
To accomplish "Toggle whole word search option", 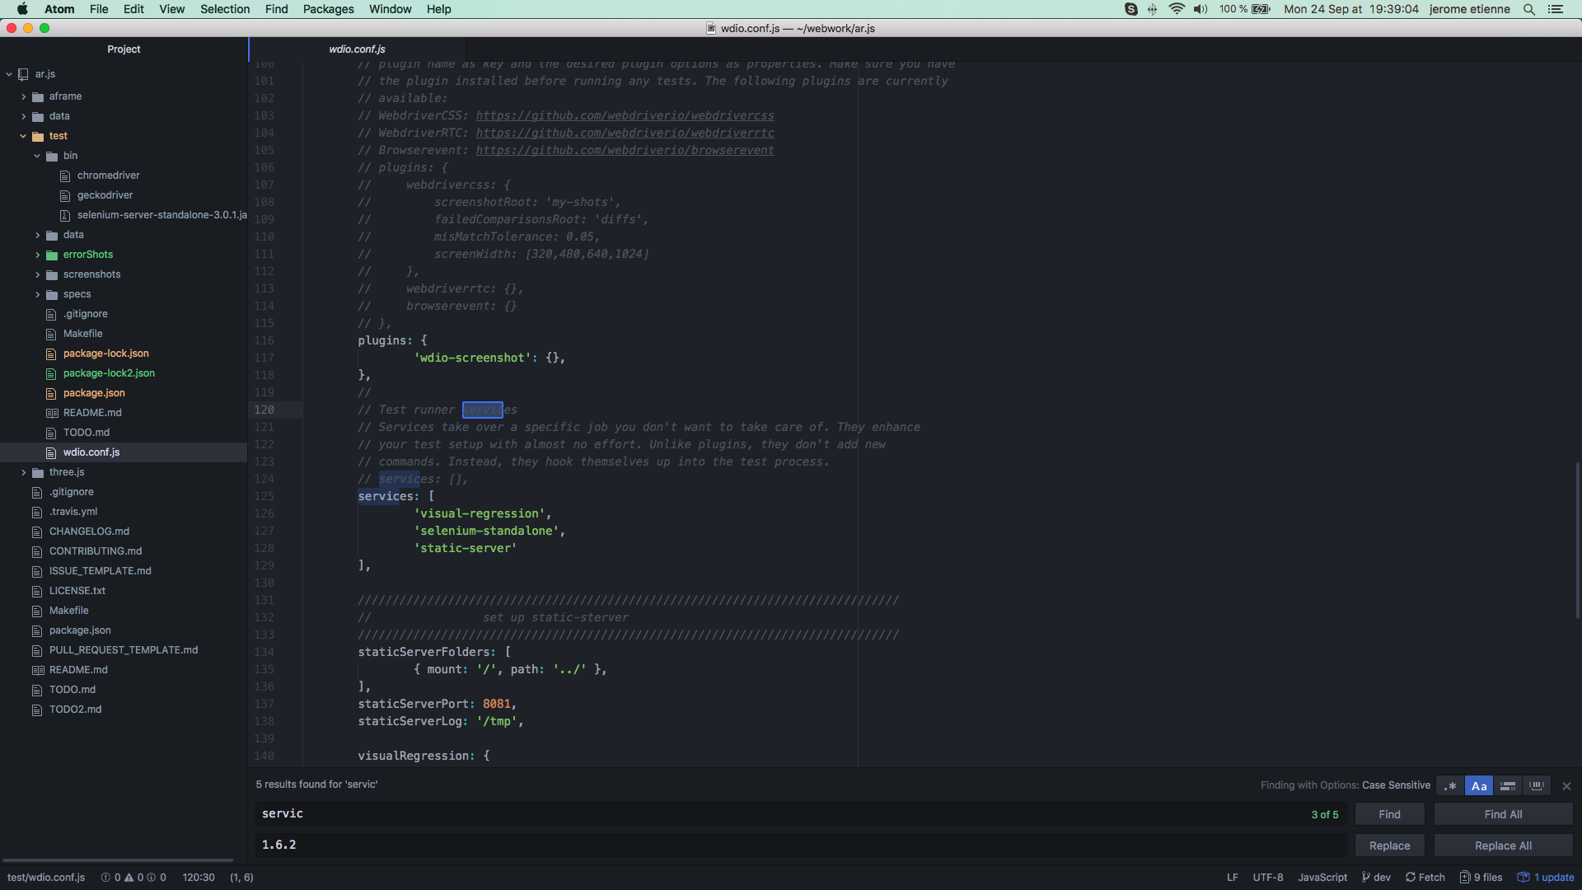I will [x=1537, y=786].
